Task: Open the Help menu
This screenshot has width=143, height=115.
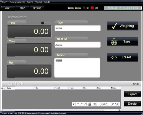Action: [47, 2]
